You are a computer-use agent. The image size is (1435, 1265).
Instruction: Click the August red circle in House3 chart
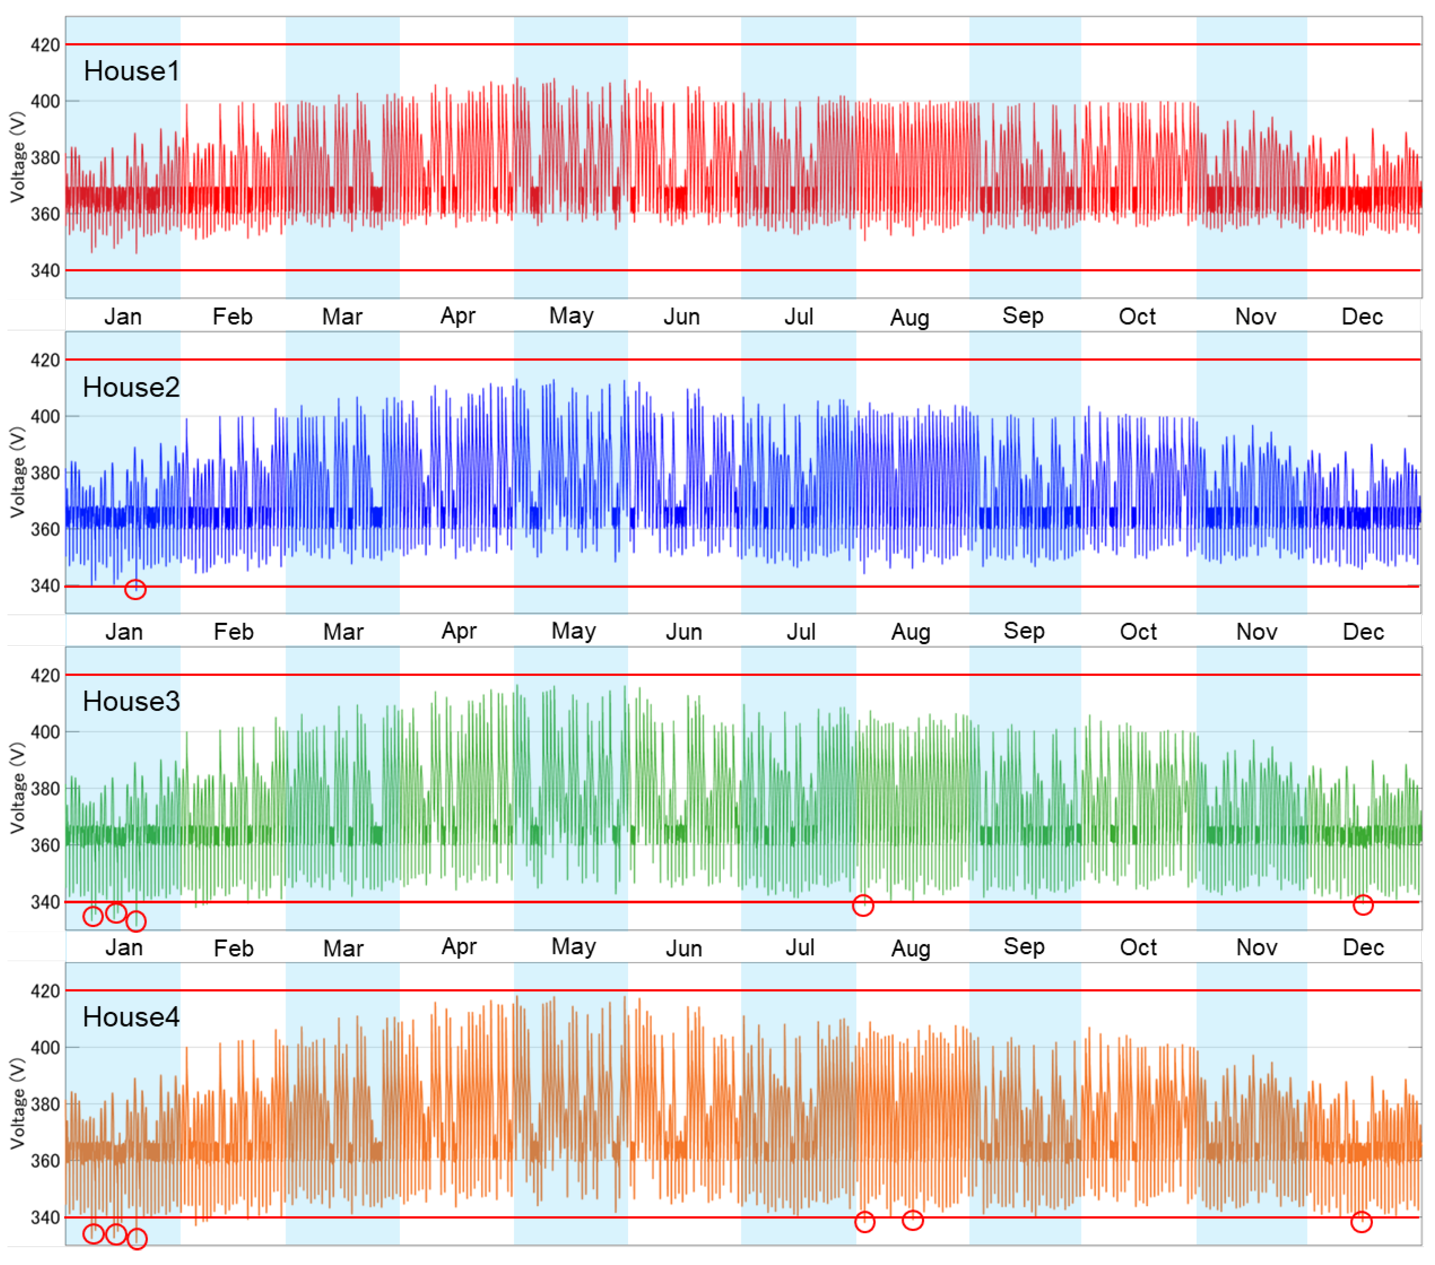pyautogui.click(x=863, y=906)
